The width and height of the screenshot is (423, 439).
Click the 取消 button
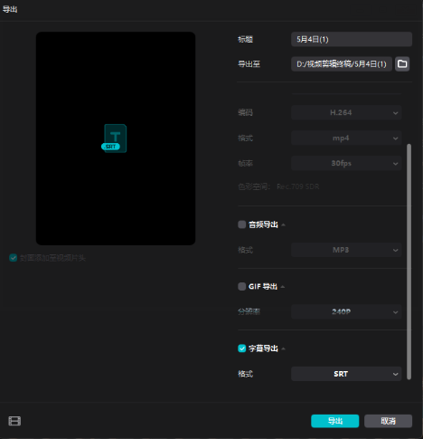coord(388,421)
